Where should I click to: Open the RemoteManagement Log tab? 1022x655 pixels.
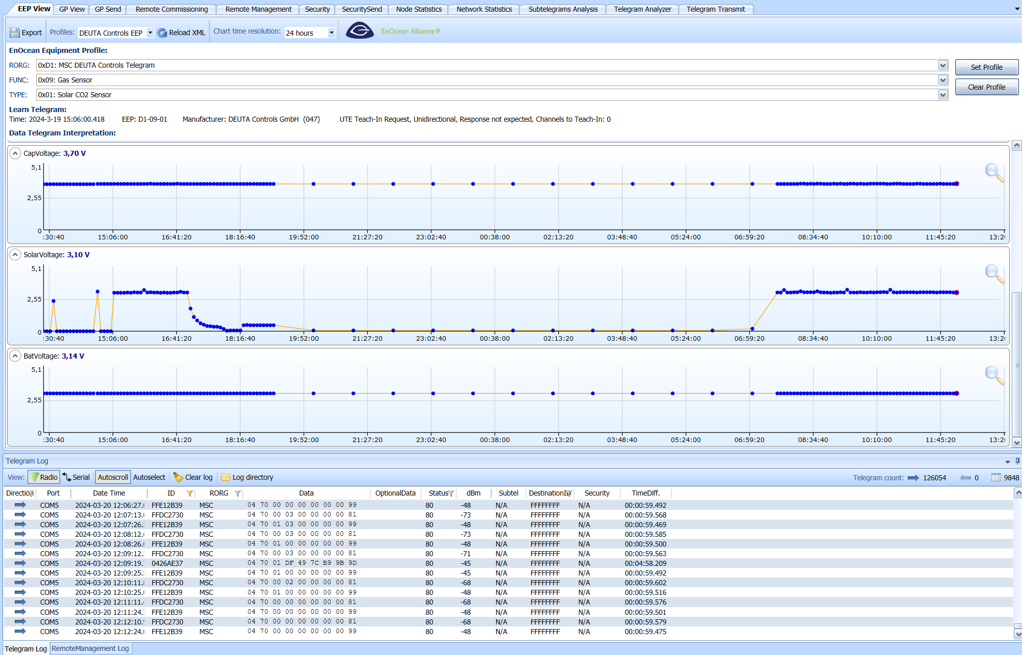pos(90,648)
